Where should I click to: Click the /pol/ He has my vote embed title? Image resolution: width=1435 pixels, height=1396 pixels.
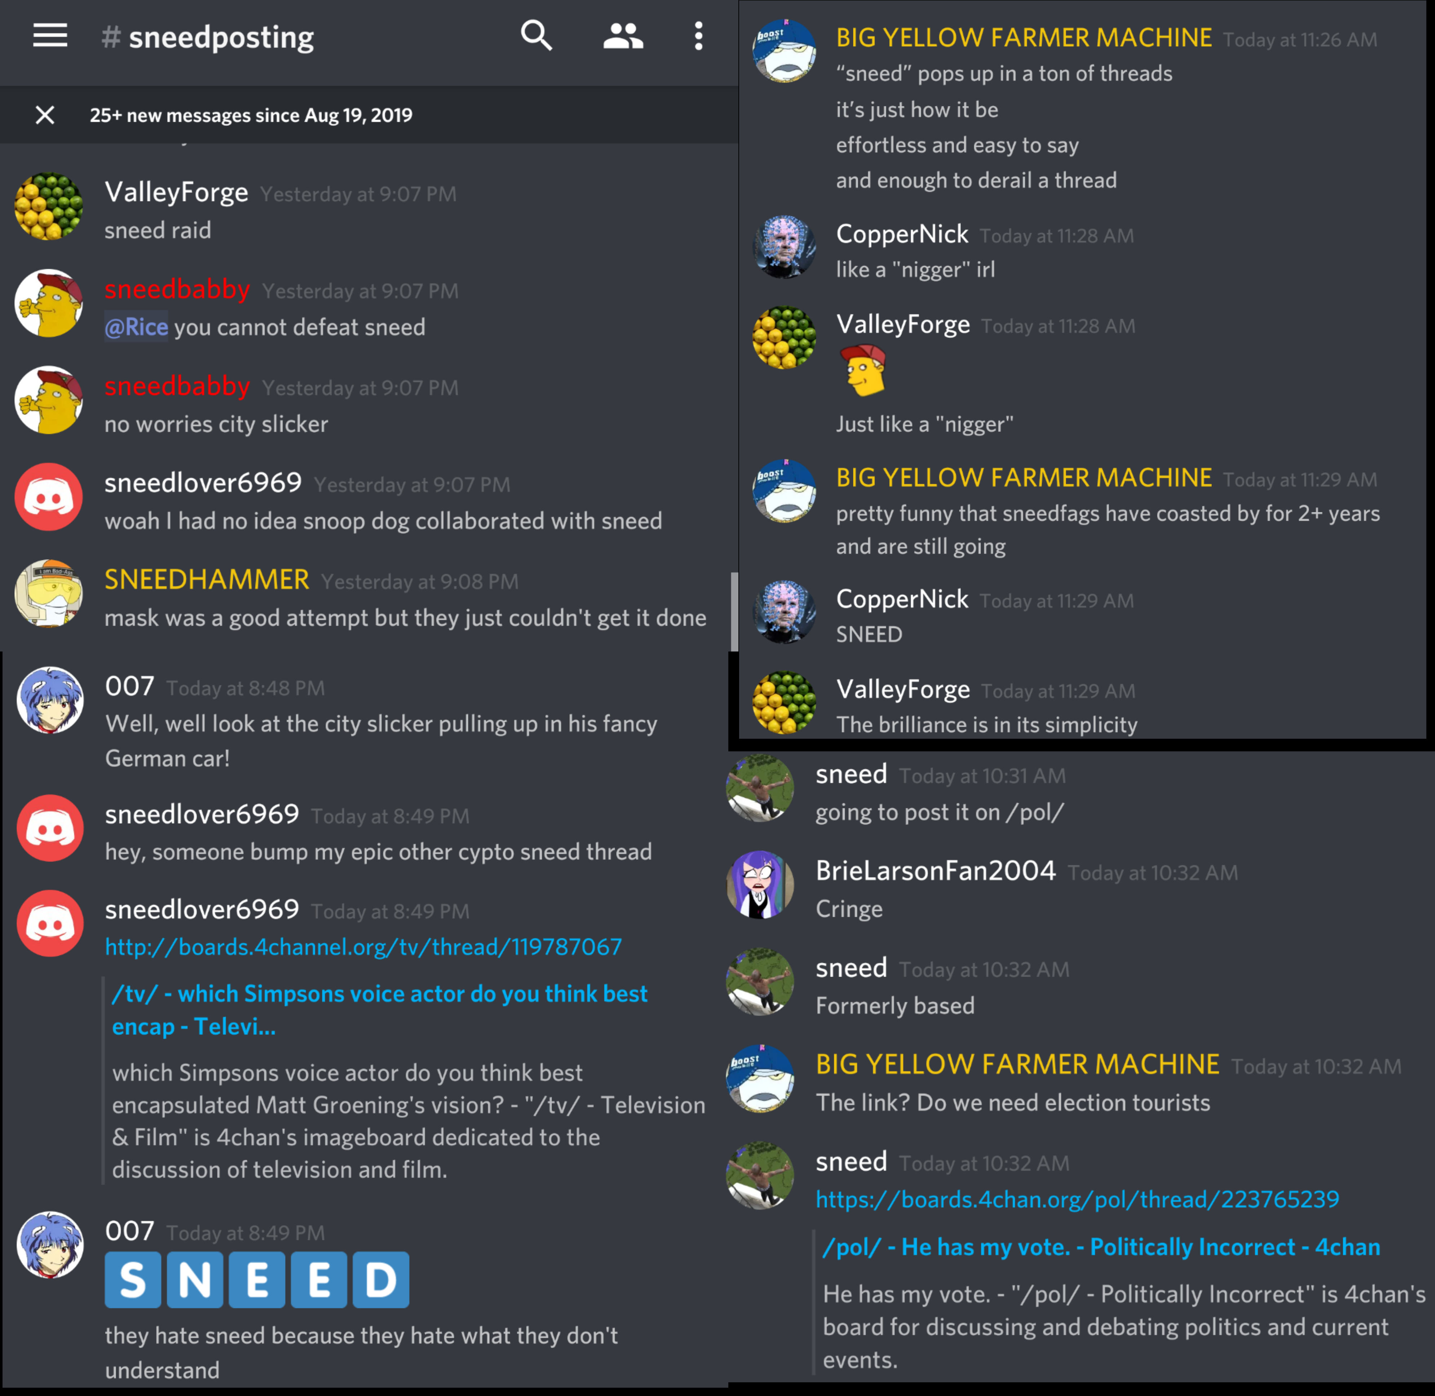(x=1101, y=1246)
